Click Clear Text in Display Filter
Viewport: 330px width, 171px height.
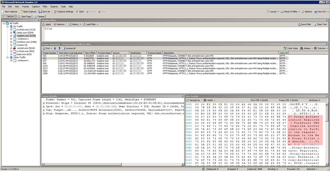pos(320,24)
